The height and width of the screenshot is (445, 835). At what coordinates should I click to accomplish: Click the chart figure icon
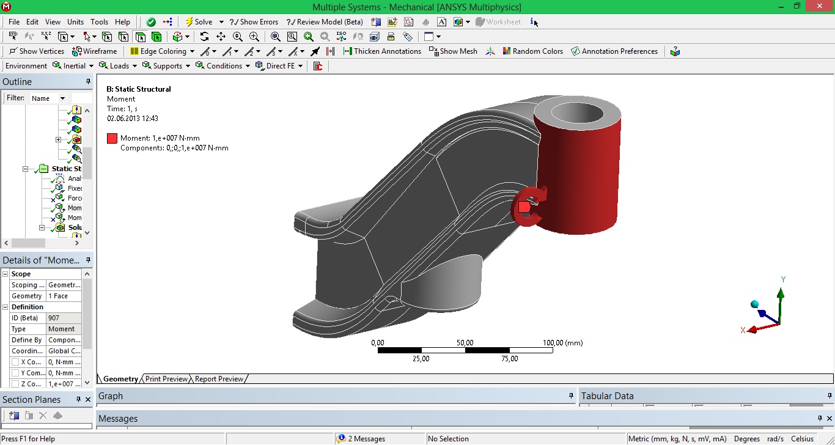(410, 22)
